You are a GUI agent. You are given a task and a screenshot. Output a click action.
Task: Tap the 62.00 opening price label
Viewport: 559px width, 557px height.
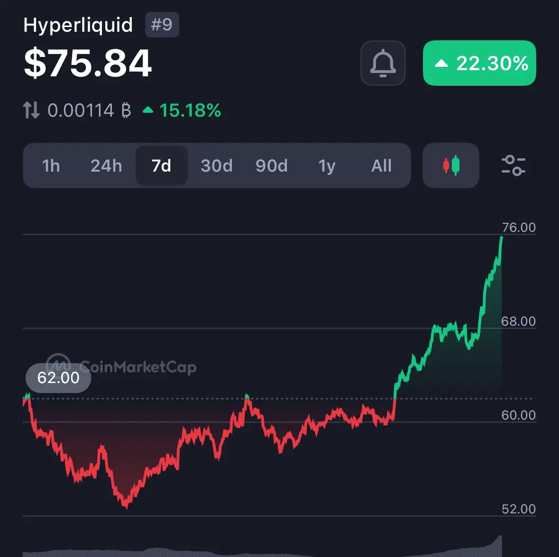pyautogui.click(x=58, y=378)
